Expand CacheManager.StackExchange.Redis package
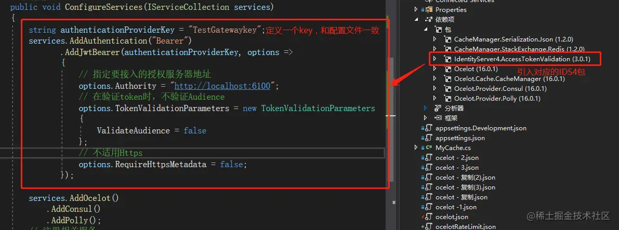 pos(434,49)
